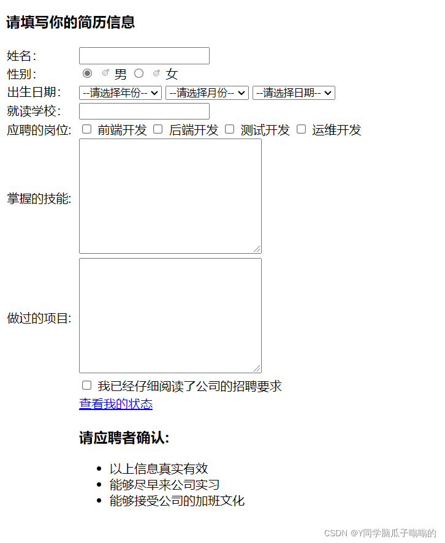
Task: Click the 男 label text
Action: [x=121, y=74]
